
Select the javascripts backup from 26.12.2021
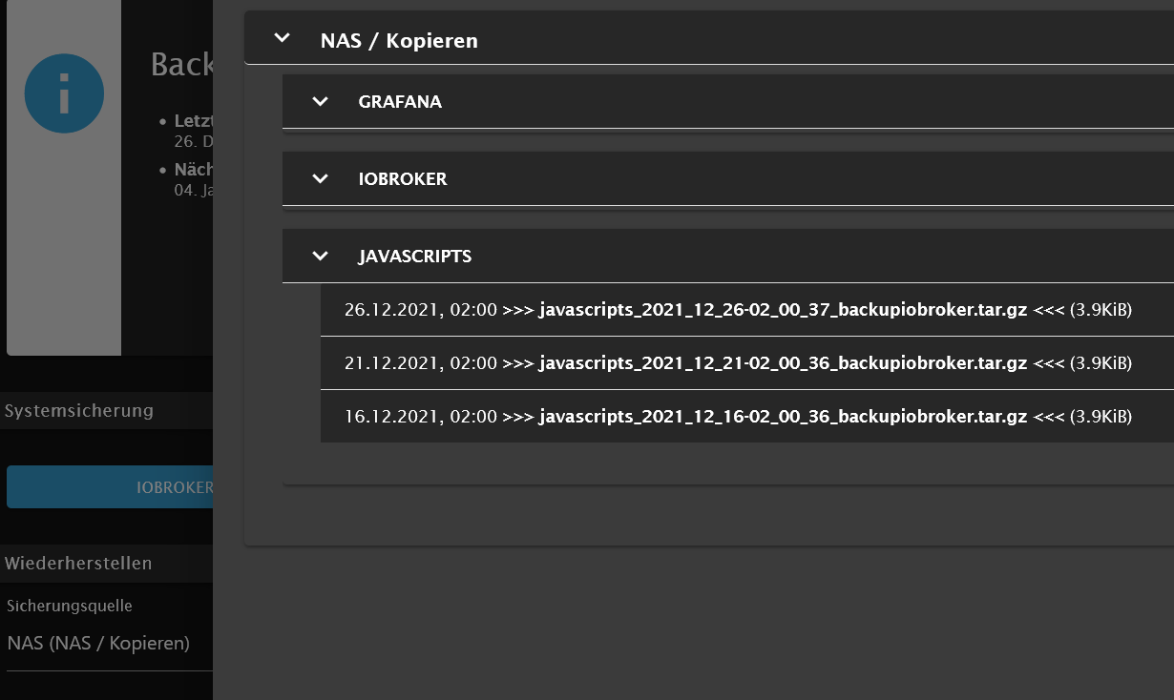[x=738, y=310]
